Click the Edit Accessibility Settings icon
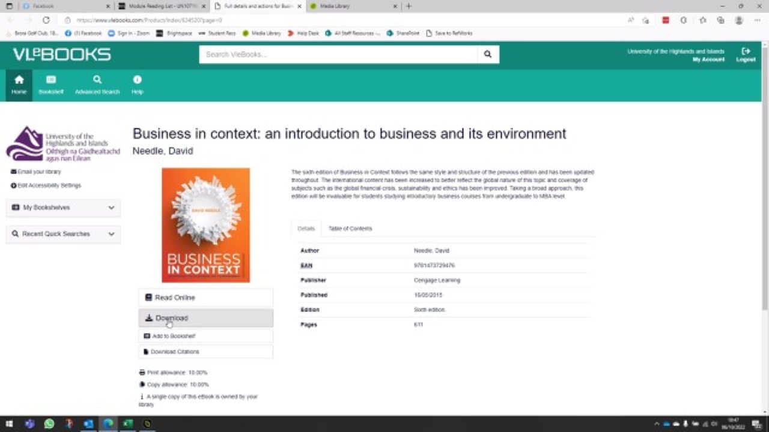Screen dimensions: 769x432 (x=14, y=185)
